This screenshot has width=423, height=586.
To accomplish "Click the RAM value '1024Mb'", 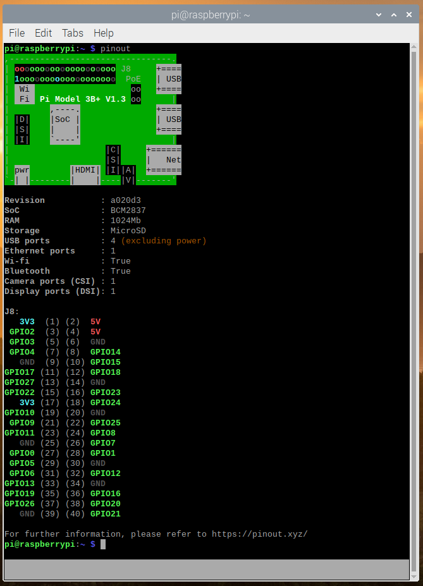I will pos(126,221).
